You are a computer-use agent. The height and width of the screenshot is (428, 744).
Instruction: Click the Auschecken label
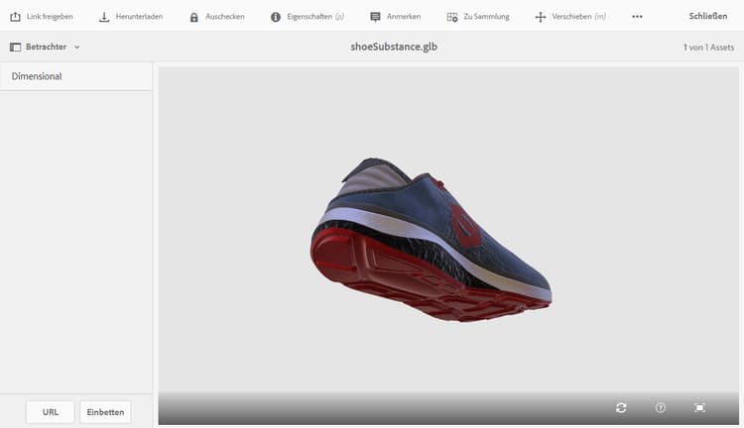[225, 17]
